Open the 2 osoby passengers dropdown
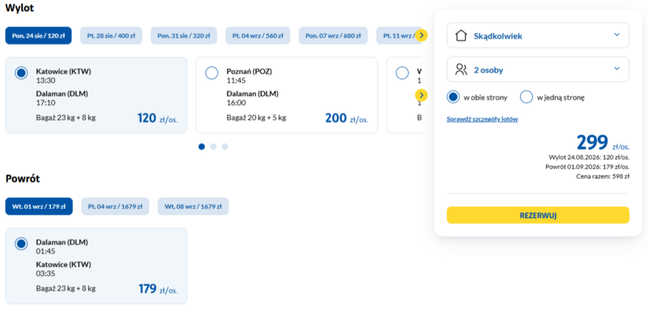 (x=538, y=70)
